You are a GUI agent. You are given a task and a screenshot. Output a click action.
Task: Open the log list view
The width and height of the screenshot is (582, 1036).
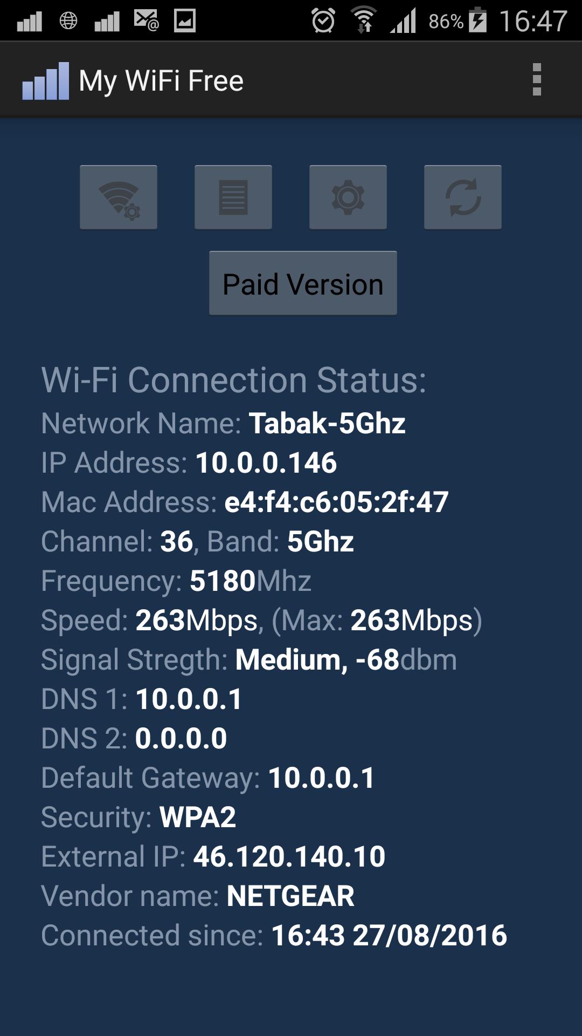click(x=233, y=196)
